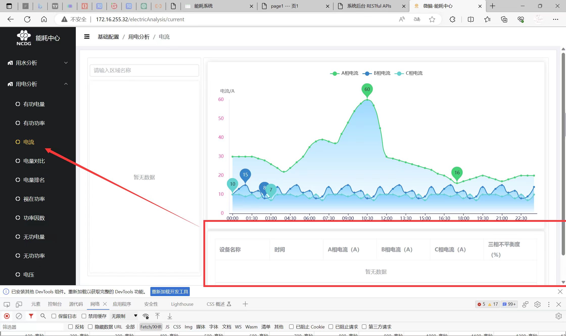Open browser settings and more ellipsis
The width and height of the screenshot is (566, 336).
[555, 19]
